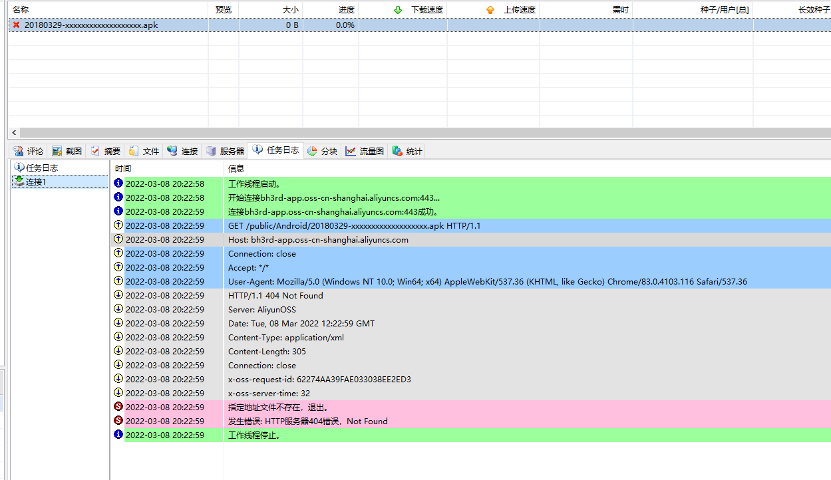Screen dimensions: 831x480
Task: Open the 统计 statistics tab
Action: [x=407, y=151]
